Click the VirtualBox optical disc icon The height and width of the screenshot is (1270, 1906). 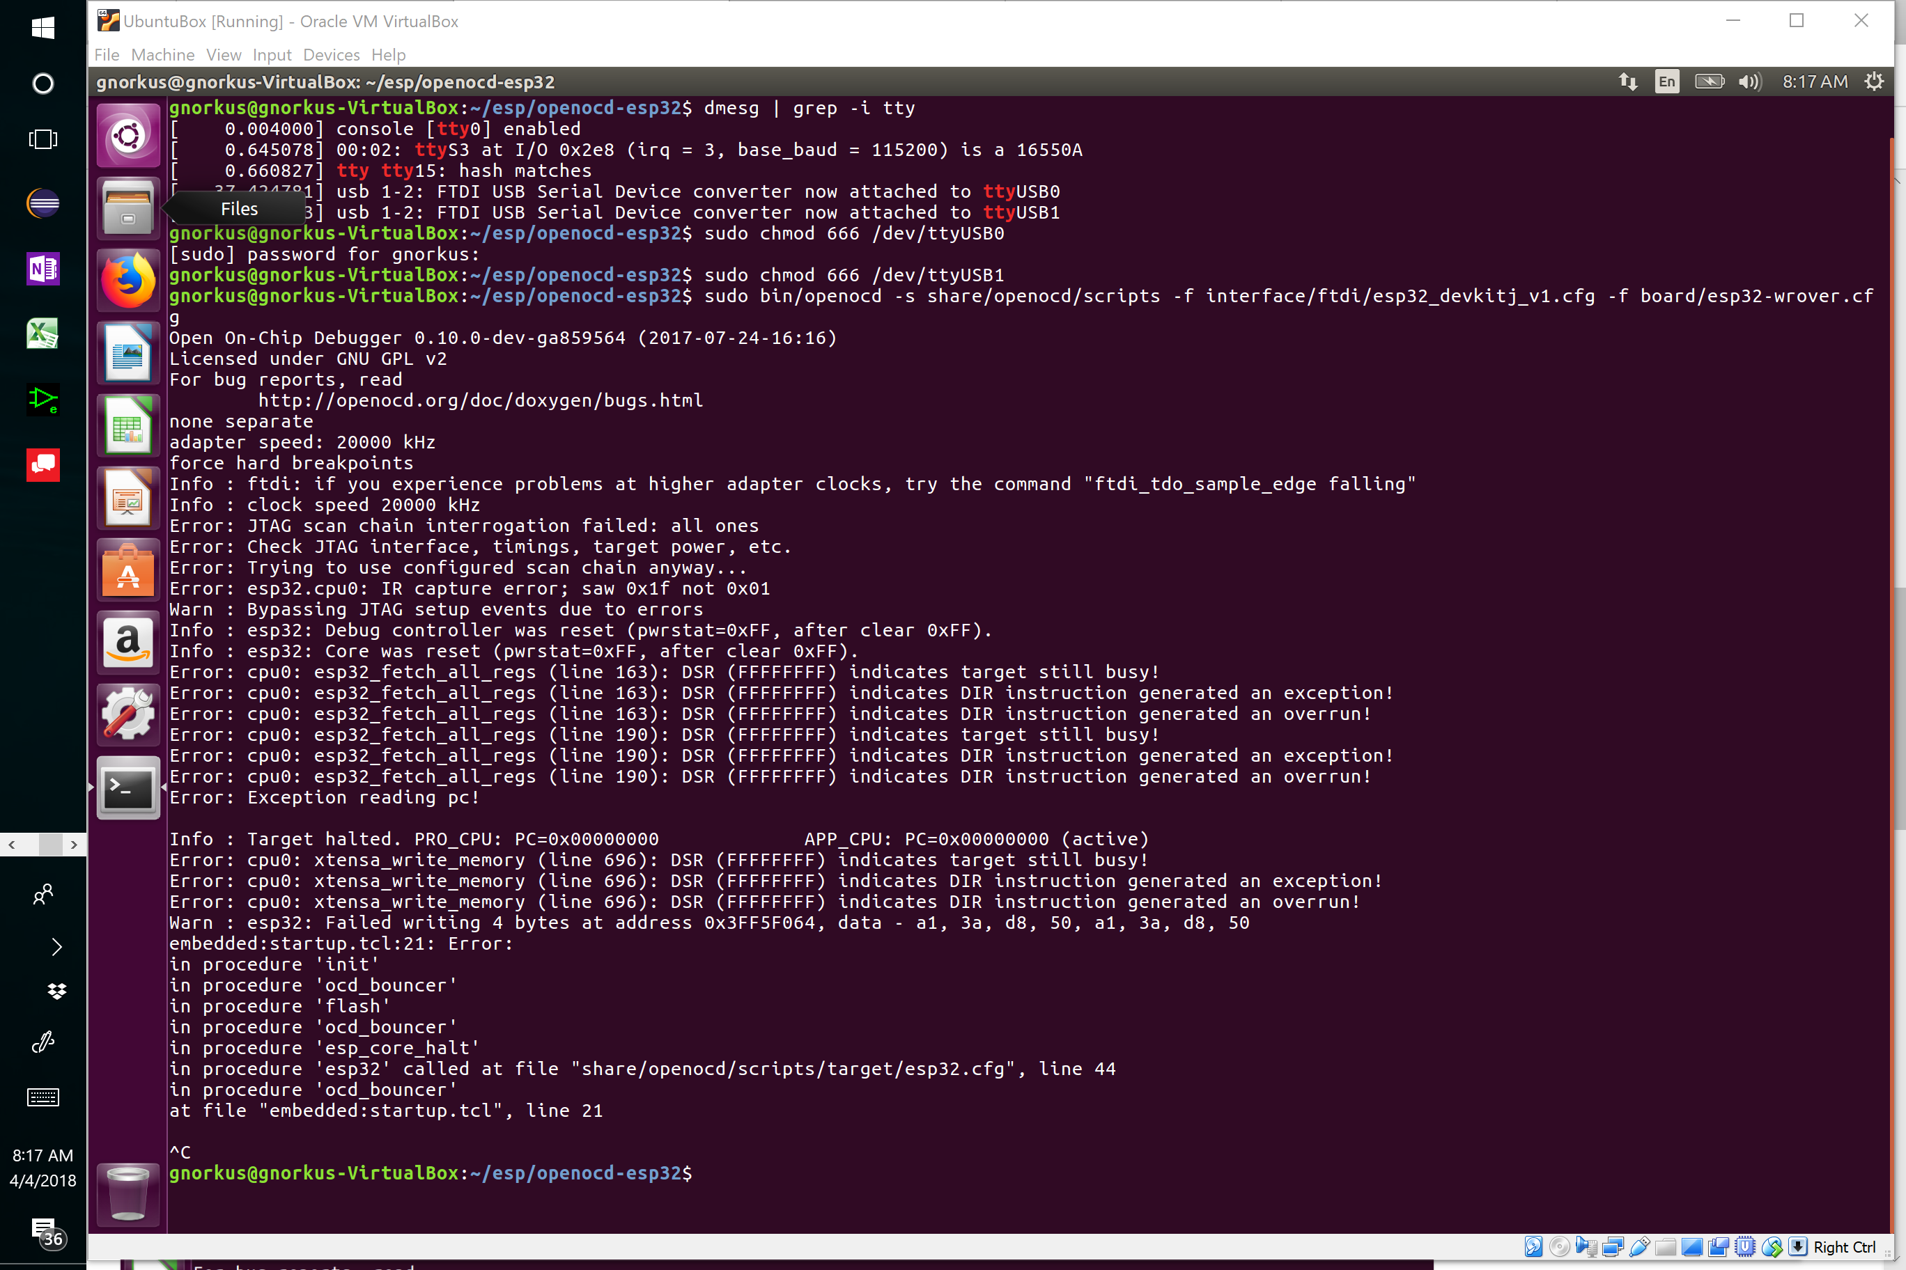coord(1559,1246)
